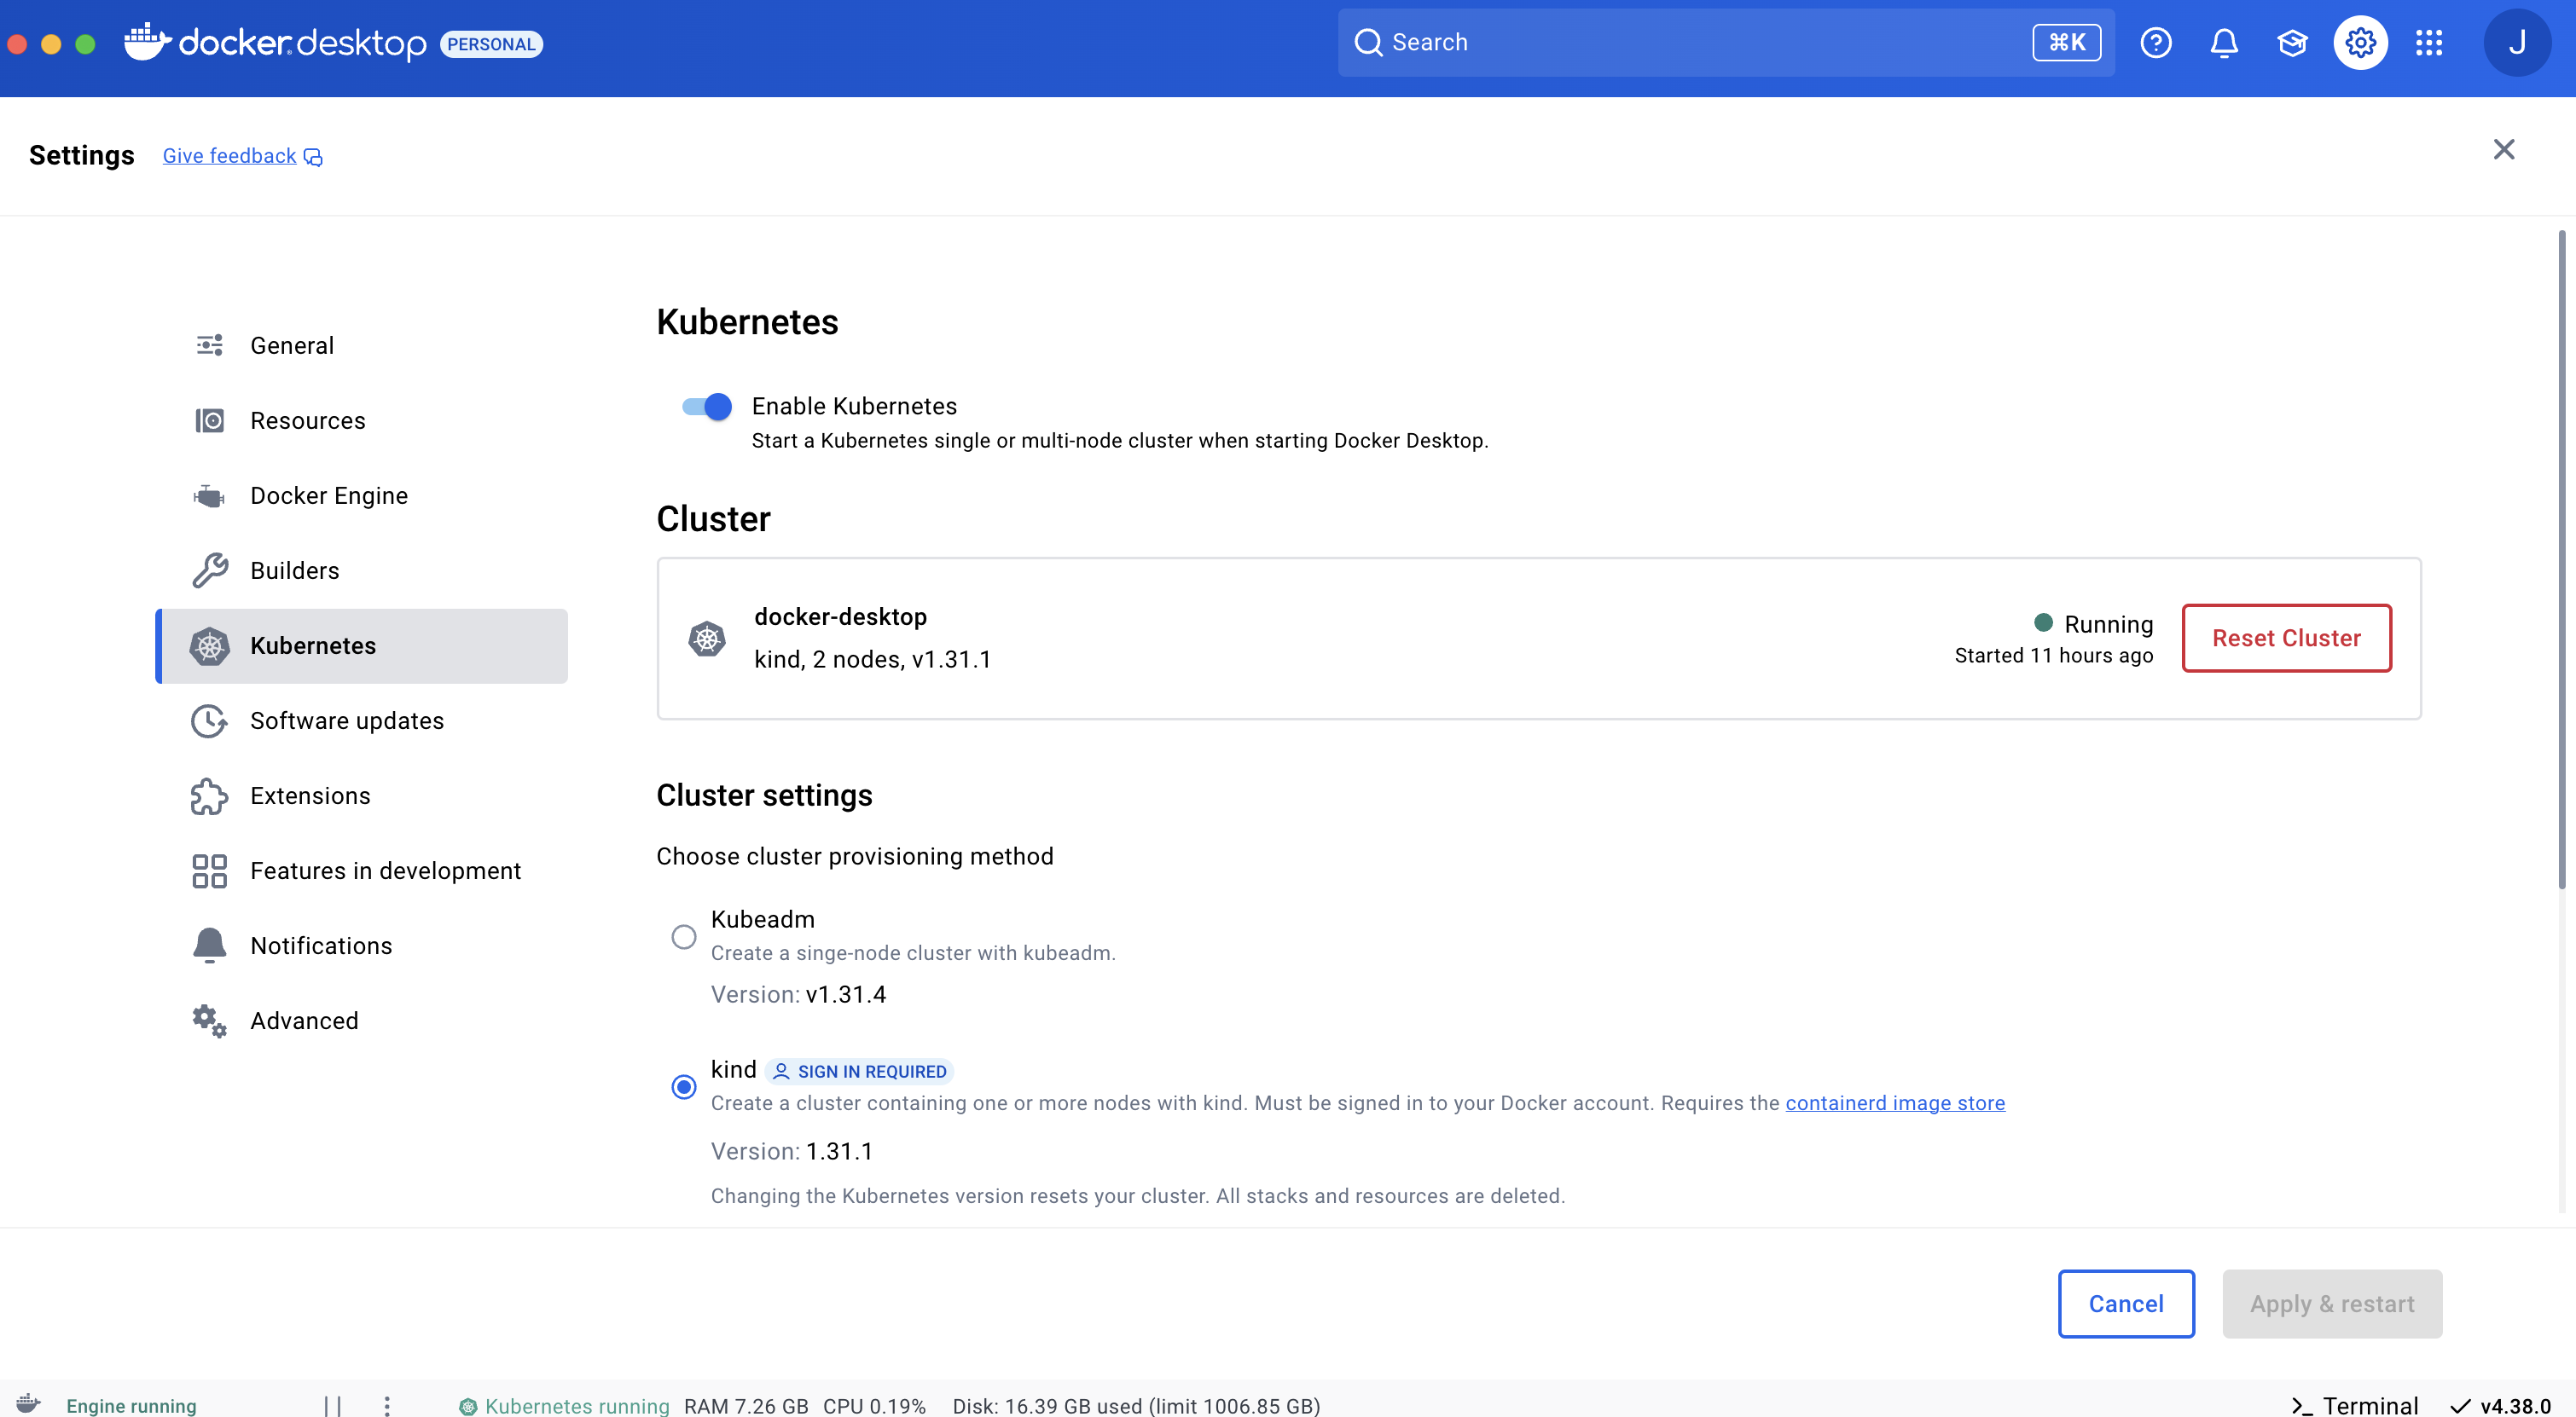The height and width of the screenshot is (1417, 2576).
Task: Focus the Search input field
Action: pyautogui.click(x=1700, y=43)
